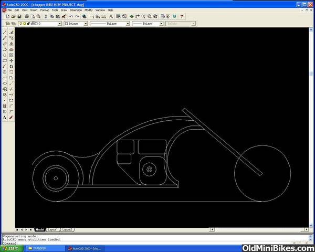Select the Explode modify tool

point(11,118)
